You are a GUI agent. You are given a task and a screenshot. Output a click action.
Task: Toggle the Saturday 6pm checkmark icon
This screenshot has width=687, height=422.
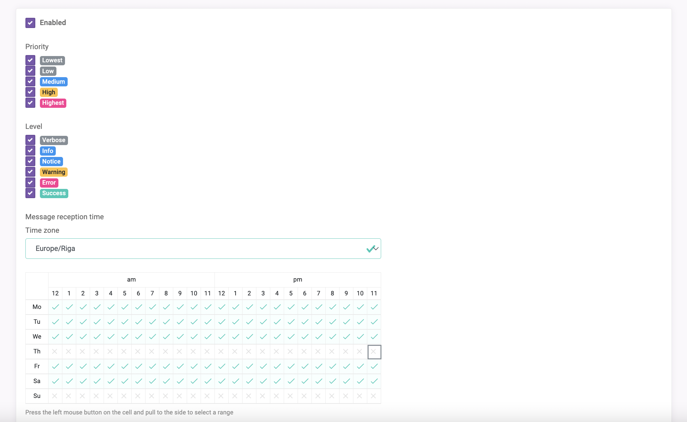coord(305,381)
